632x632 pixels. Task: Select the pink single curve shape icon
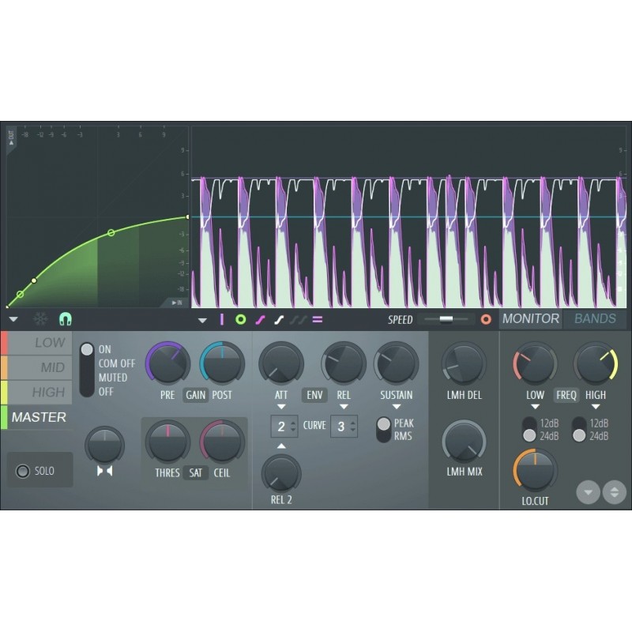coord(260,318)
